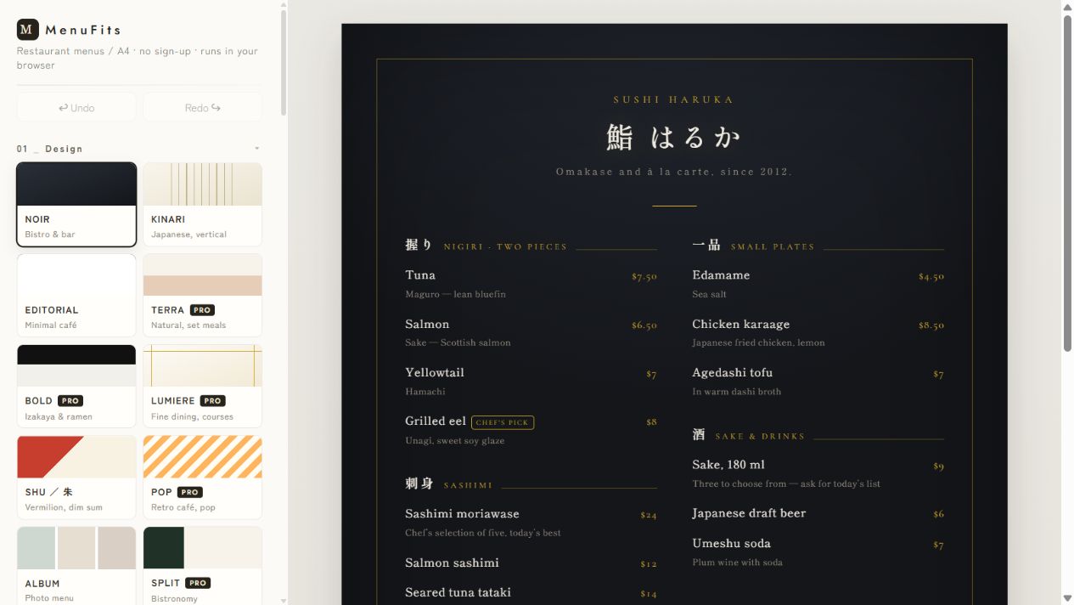Click 'In warm dashi broth' description
The image size is (1074, 605).
[737, 392]
